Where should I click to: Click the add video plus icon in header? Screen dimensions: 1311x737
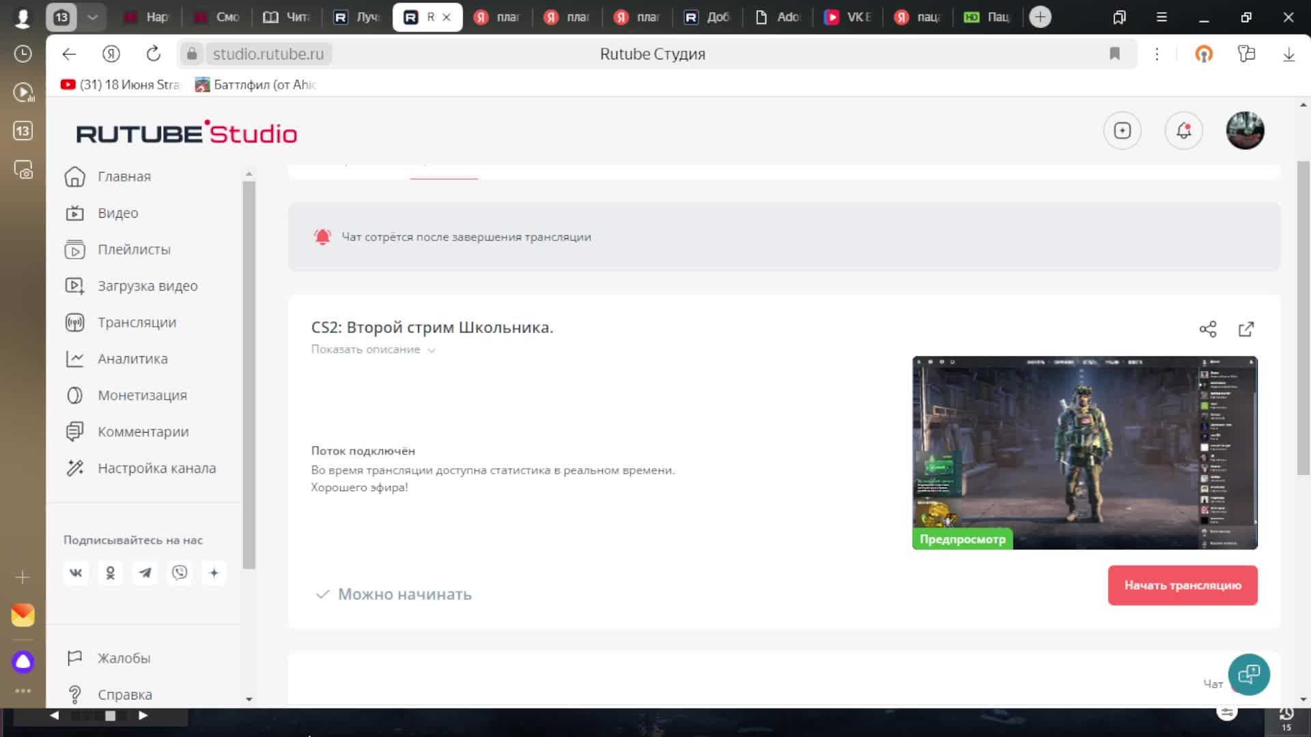(x=1122, y=130)
